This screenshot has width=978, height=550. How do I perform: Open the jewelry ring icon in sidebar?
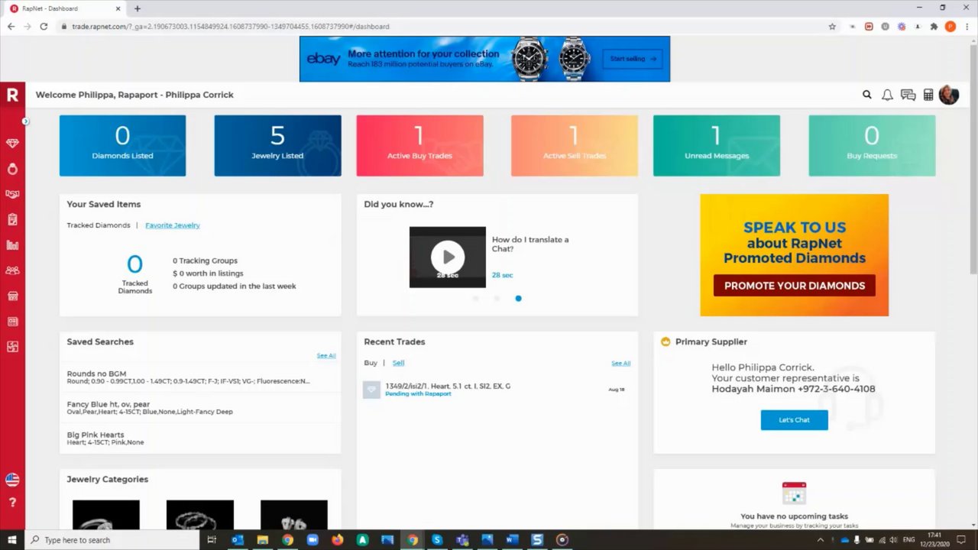click(12, 169)
